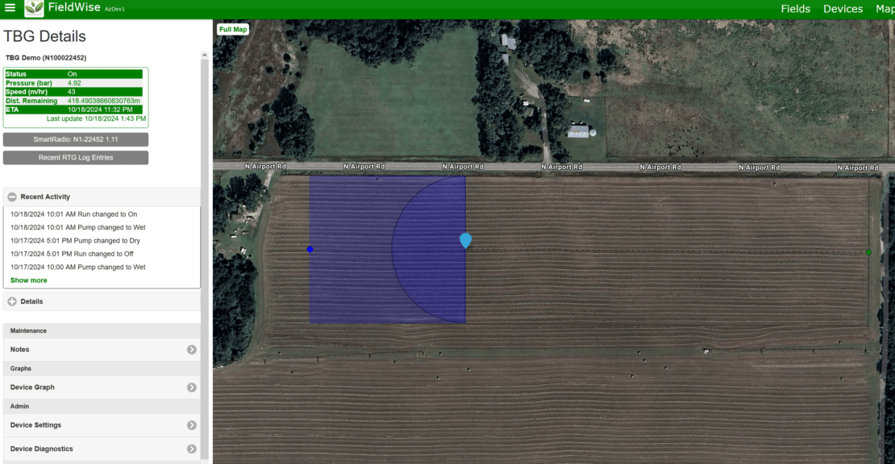Click the arrow icon beside Device Diagnostics
Screen dimensions: 895x464
point(192,449)
